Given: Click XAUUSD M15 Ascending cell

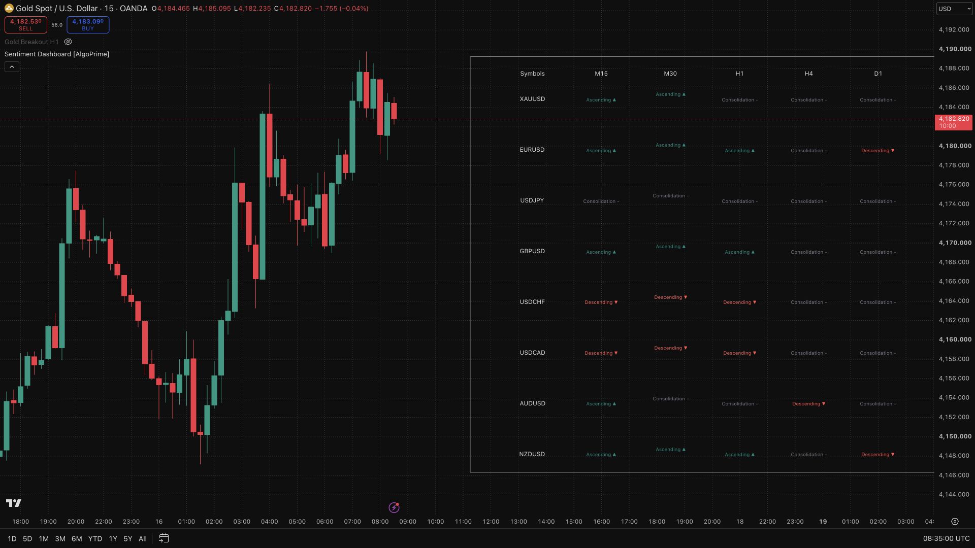Looking at the screenshot, I should point(601,100).
